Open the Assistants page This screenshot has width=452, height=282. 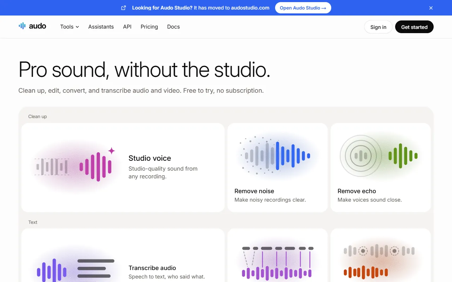pos(101,27)
